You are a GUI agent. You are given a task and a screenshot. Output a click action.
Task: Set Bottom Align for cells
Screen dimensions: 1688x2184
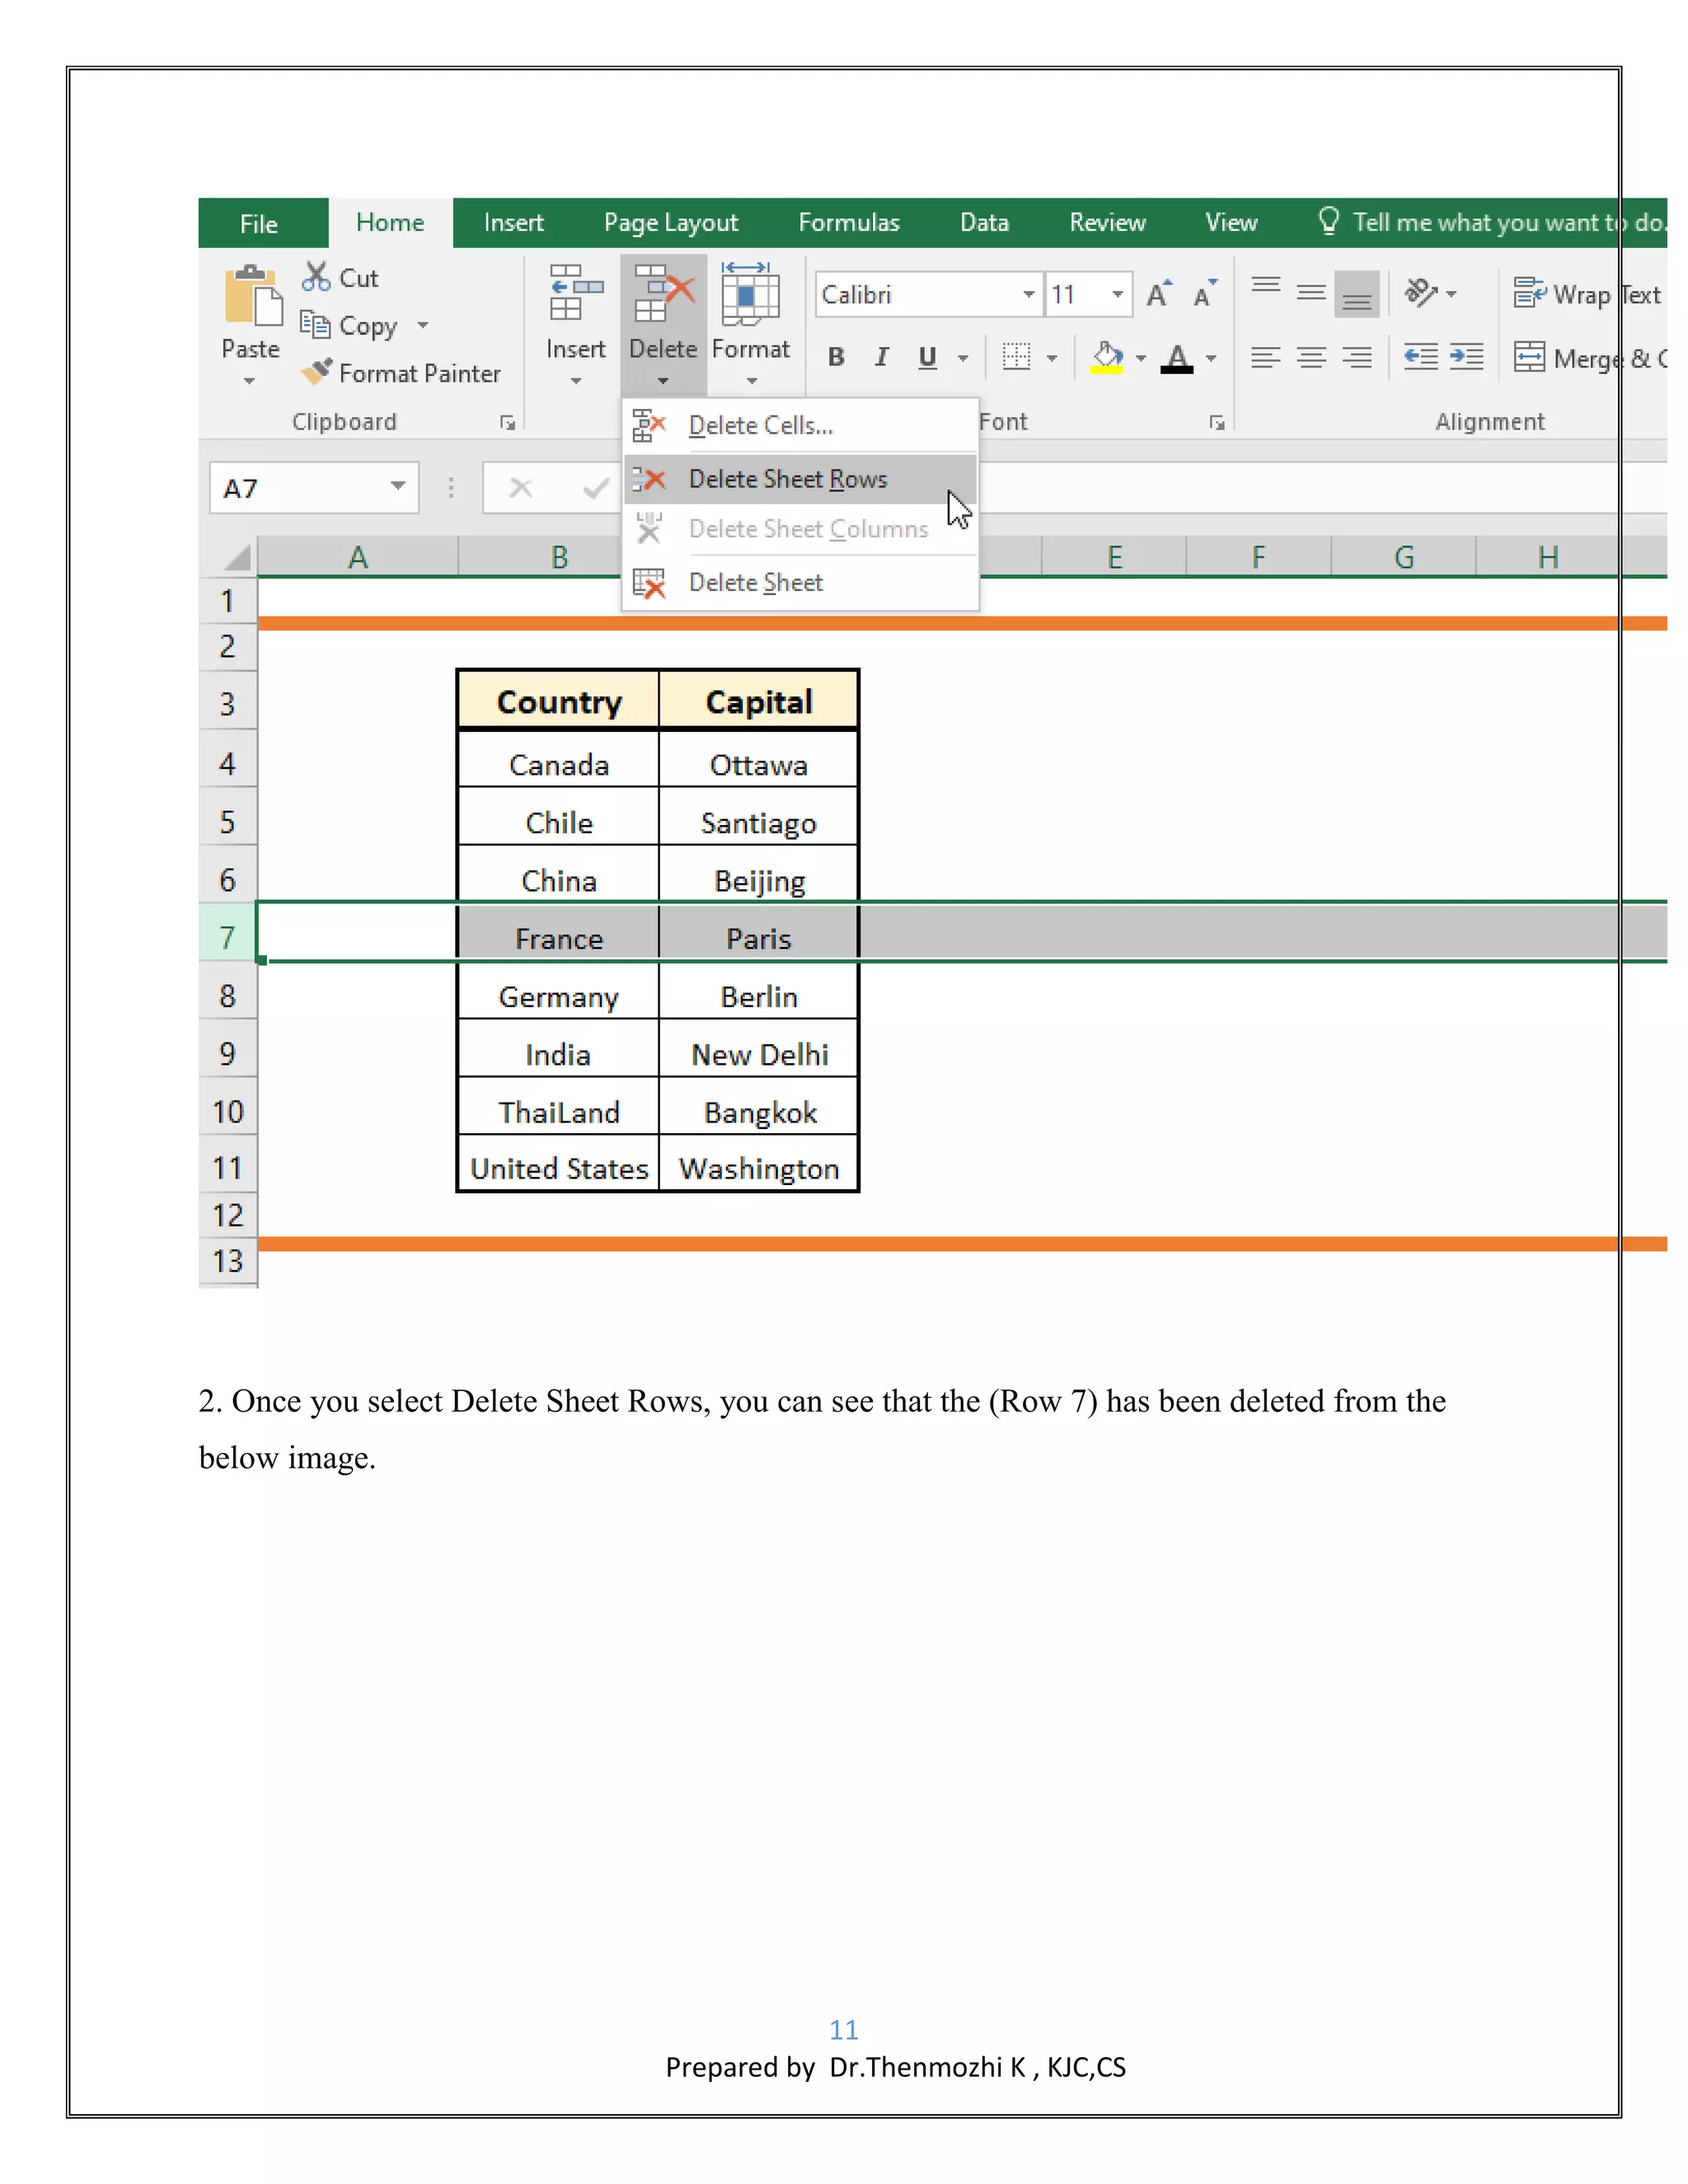pyautogui.click(x=1357, y=294)
